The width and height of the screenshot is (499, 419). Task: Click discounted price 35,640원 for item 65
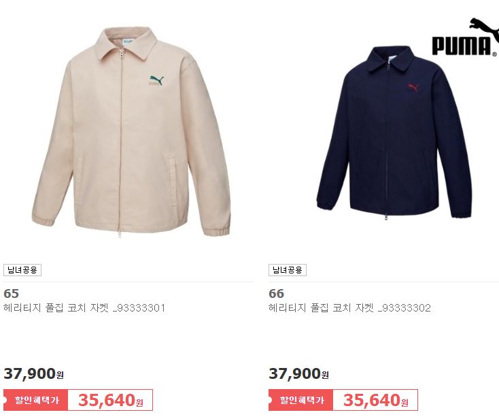110,400
